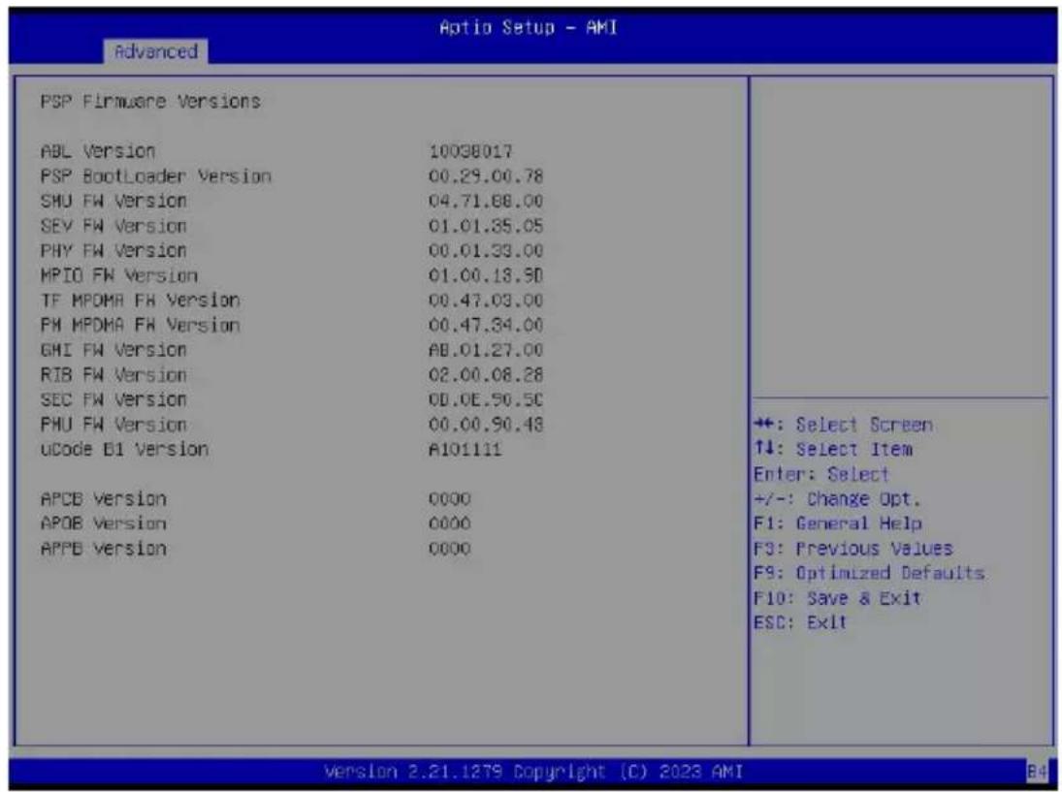Click the Version 2.21.1279 copyright footer
Image resolution: width=1062 pixels, height=792 pixels.
click(533, 772)
